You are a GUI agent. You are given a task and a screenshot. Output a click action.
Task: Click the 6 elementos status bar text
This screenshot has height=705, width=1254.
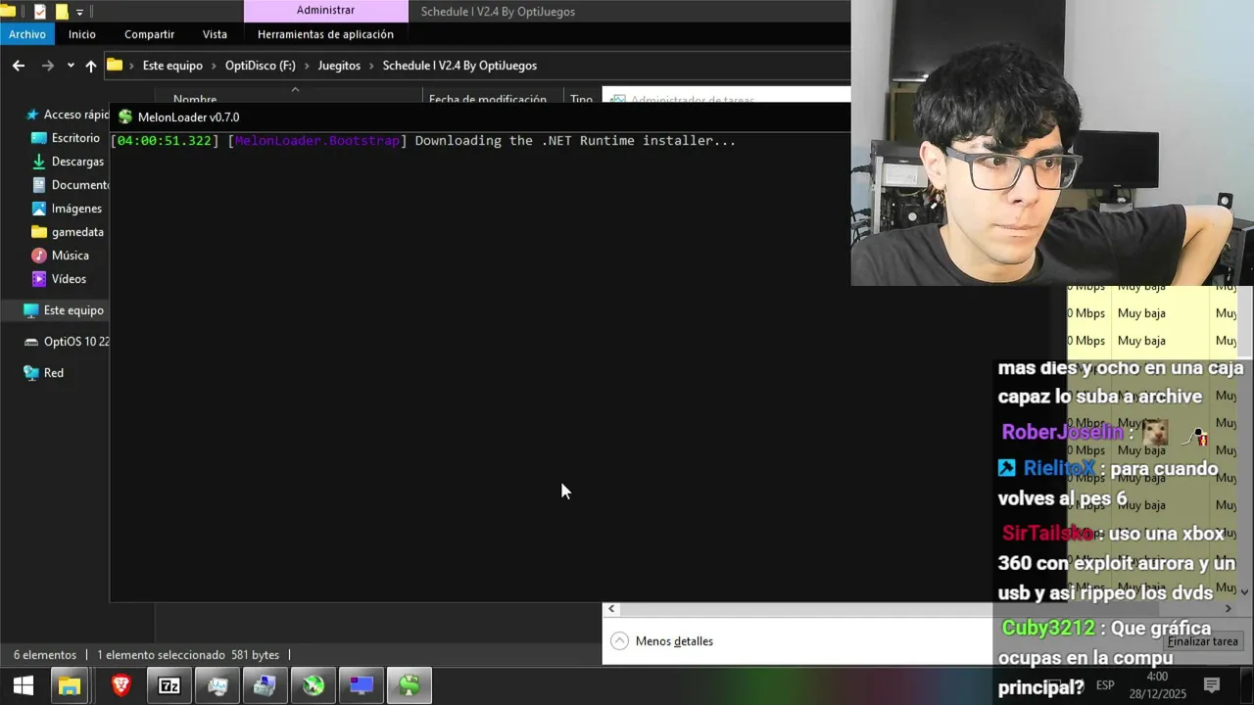pyautogui.click(x=45, y=655)
